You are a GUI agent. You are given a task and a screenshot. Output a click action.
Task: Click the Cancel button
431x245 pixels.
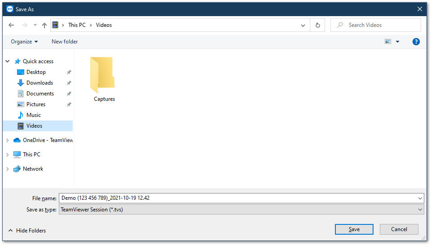[399, 230]
